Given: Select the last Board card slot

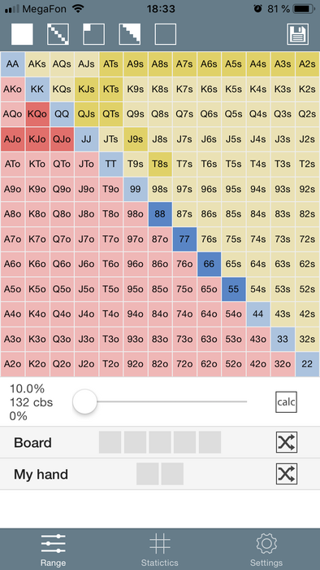Looking at the screenshot, I should [x=210, y=442].
